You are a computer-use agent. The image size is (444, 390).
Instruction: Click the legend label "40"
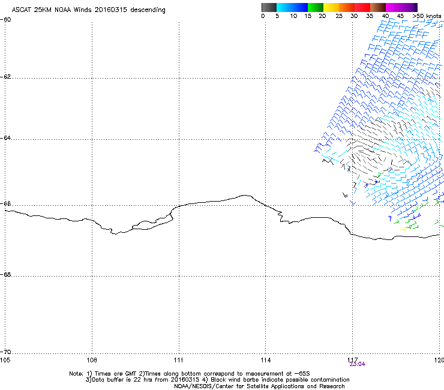pos(385,16)
